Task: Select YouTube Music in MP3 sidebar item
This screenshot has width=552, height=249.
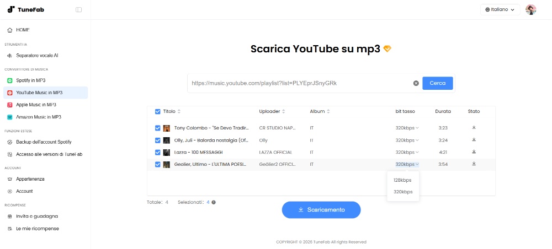Action: click(45, 93)
